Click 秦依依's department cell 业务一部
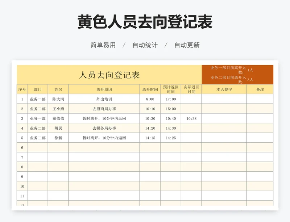 pos(38,118)
